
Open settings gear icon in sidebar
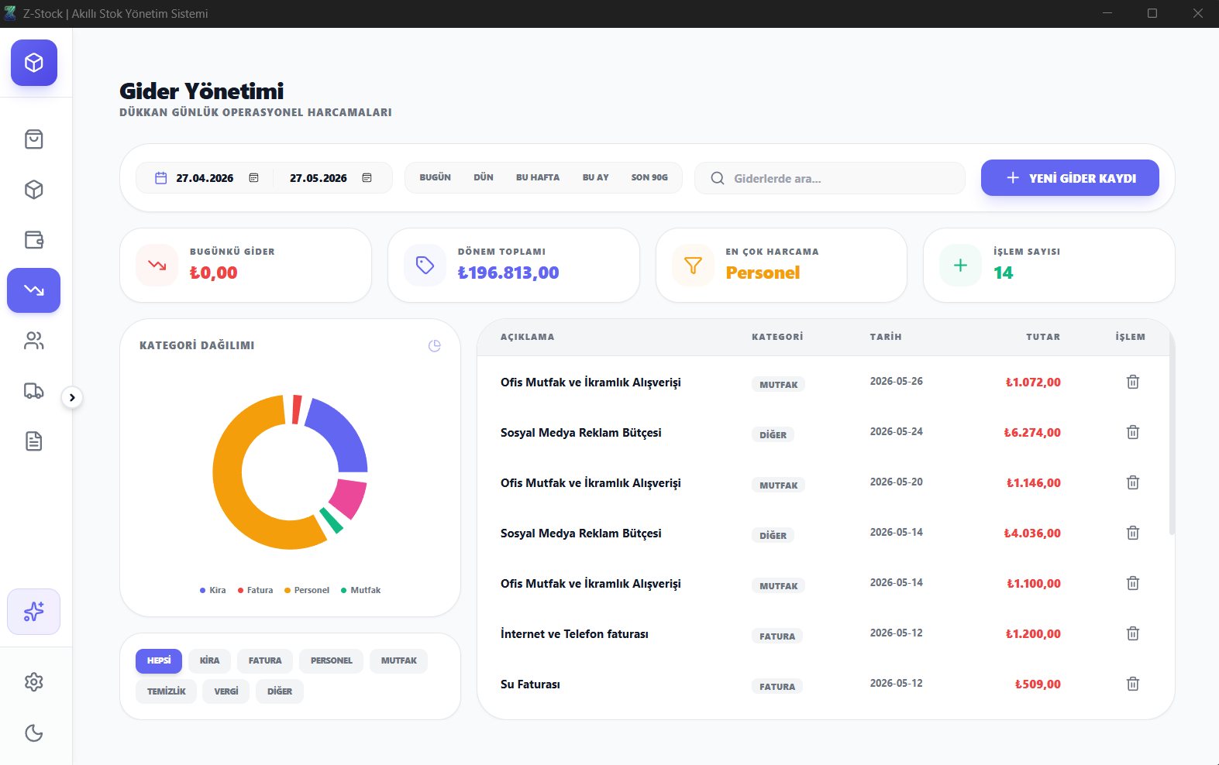coord(34,682)
